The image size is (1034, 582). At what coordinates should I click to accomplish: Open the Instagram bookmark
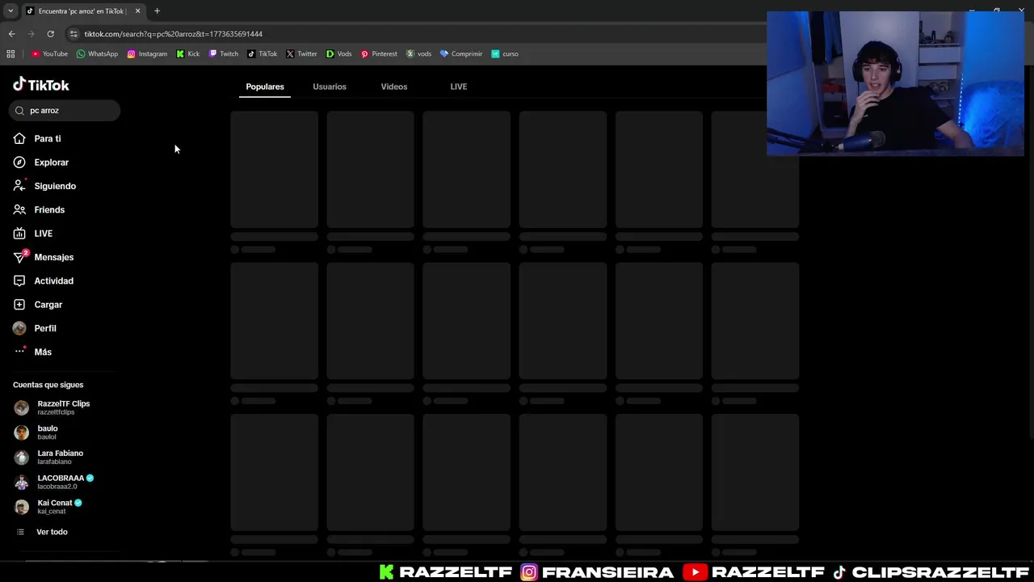147,54
